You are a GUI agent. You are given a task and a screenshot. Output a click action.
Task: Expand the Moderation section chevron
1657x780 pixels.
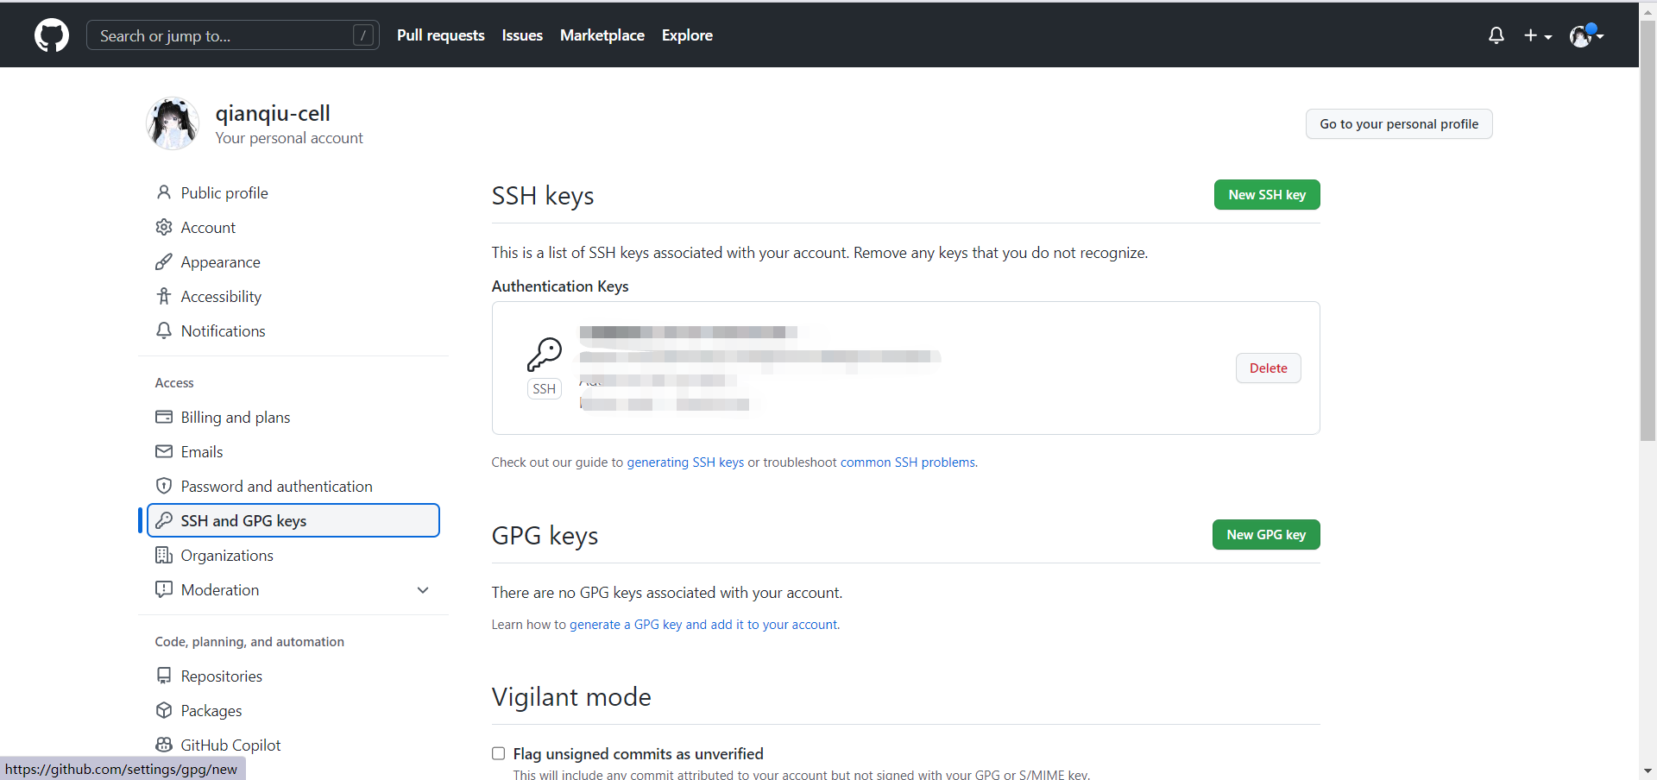(x=423, y=590)
